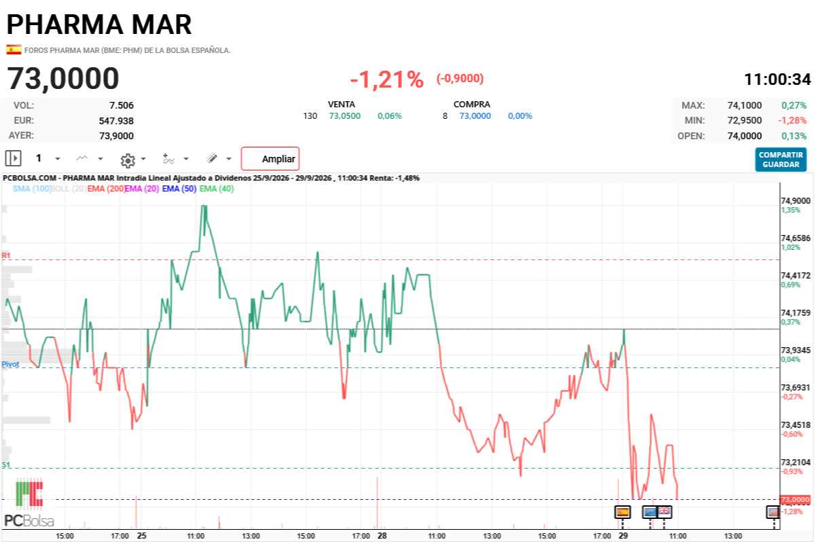Open the line chart type icon

coord(82,158)
